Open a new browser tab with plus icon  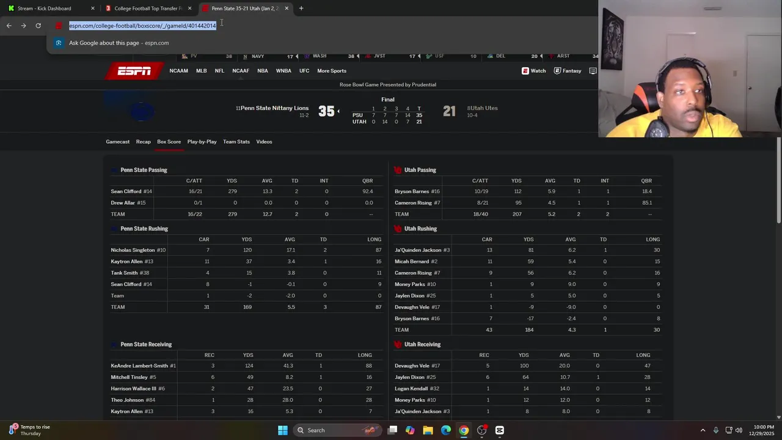coord(301,9)
